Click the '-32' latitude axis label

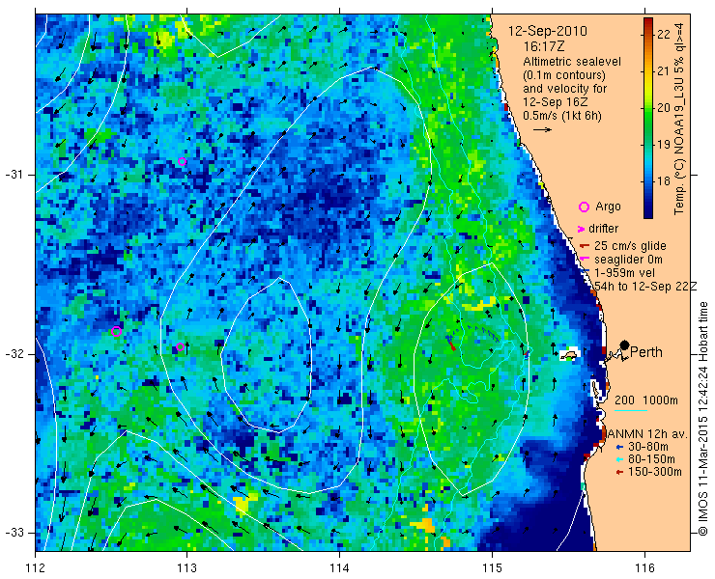(14, 354)
